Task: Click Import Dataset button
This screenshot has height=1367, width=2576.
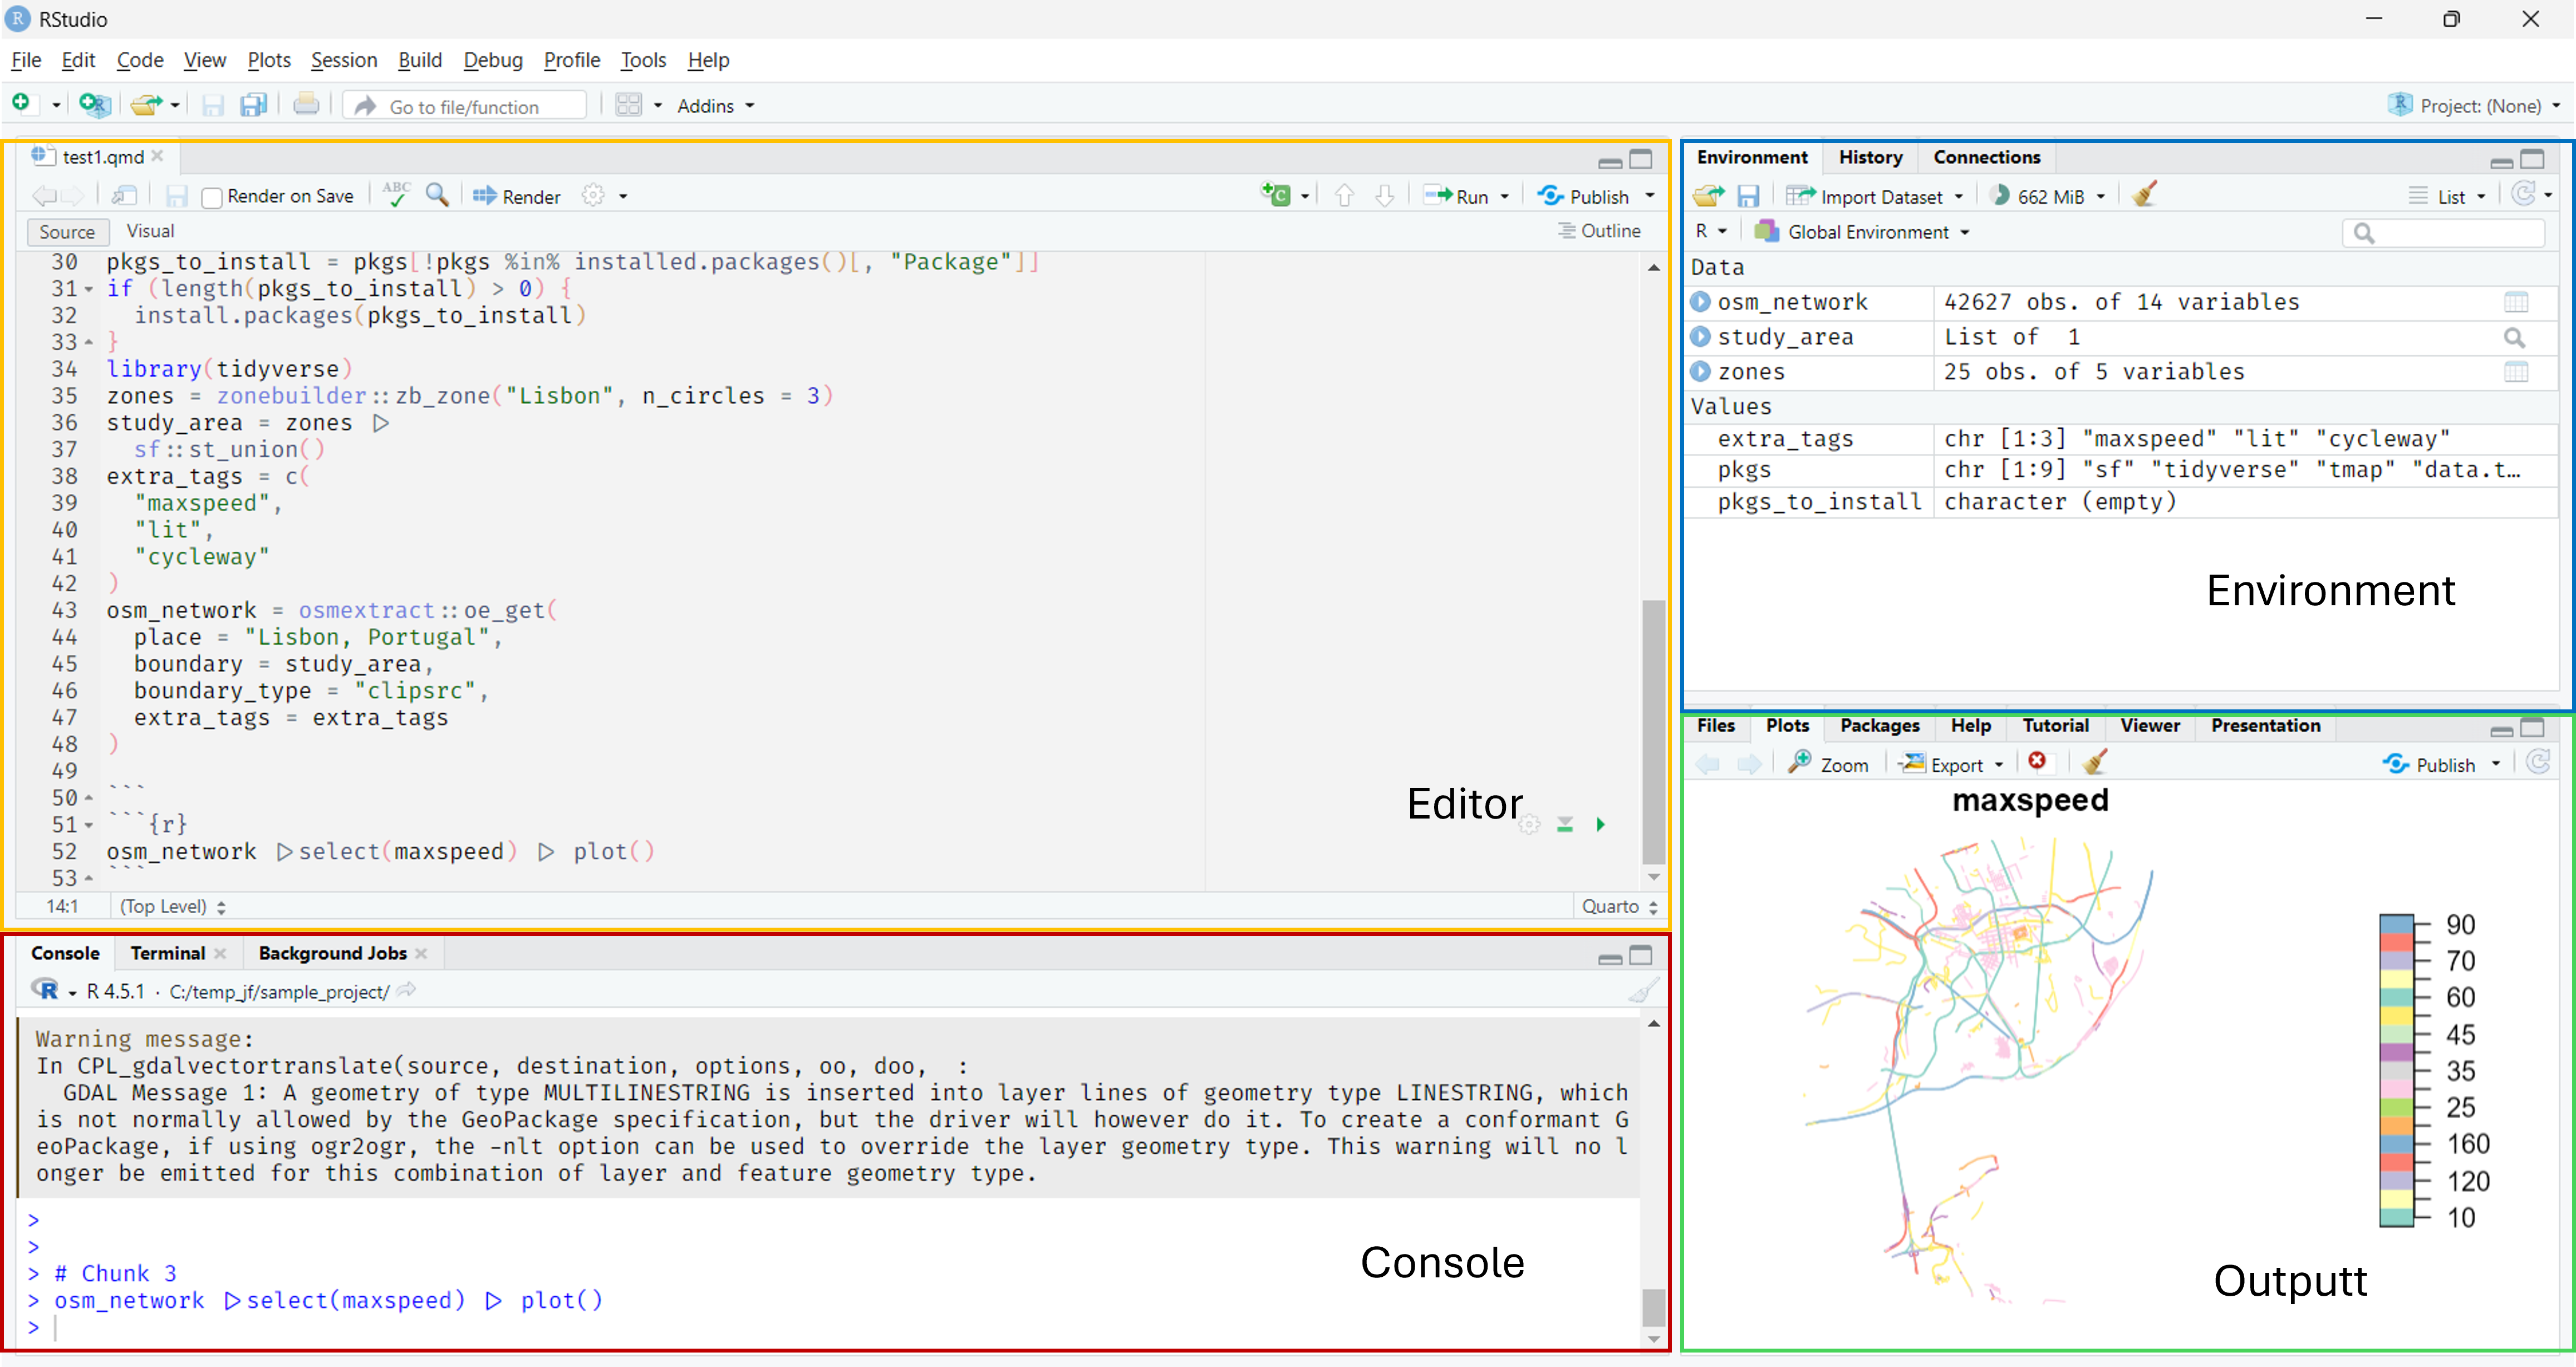Action: click(x=1880, y=197)
